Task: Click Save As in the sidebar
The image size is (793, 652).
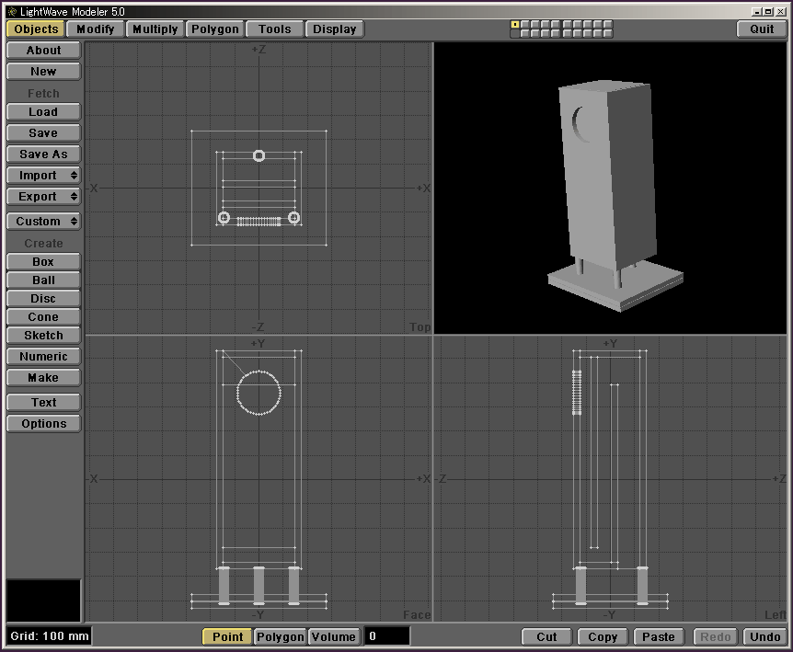Action: point(43,154)
